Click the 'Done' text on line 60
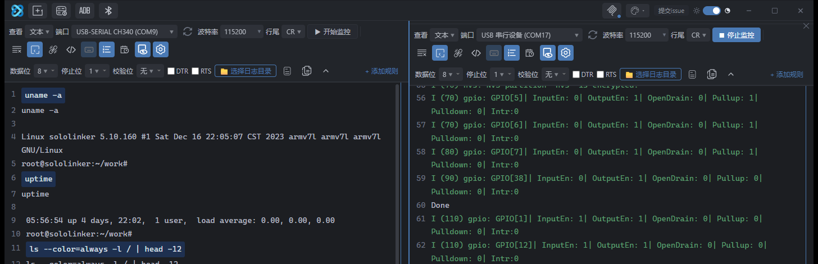The image size is (818, 264). [x=440, y=205]
